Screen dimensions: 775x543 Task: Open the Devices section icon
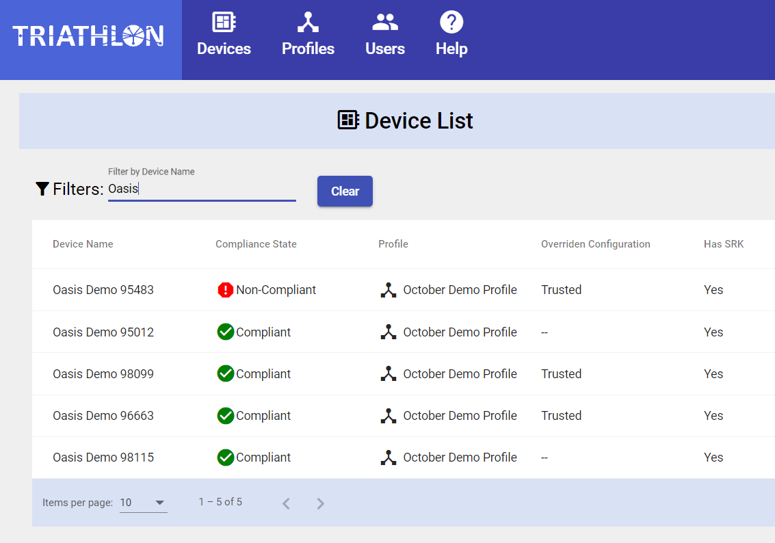pyautogui.click(x=224, y=23)
